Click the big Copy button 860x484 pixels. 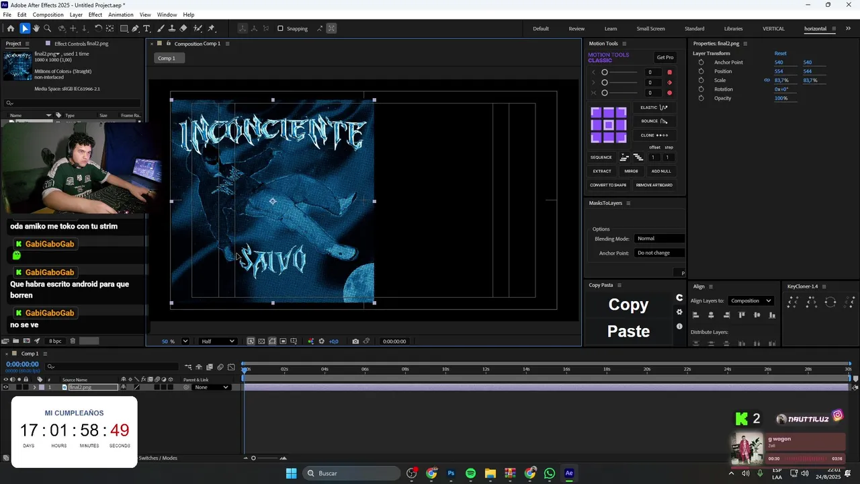tap(628, 305)
